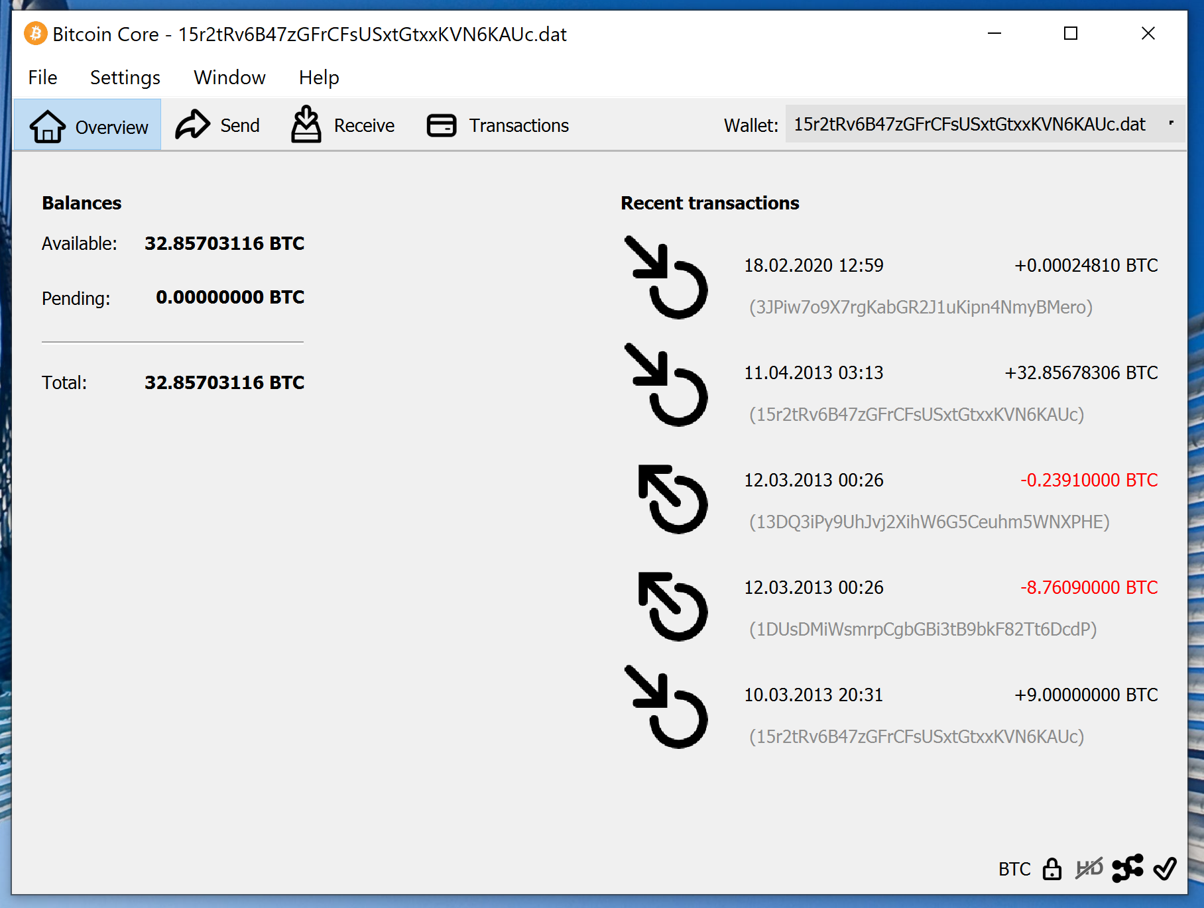Click the outgoing icon for -8.76090000 BTC transaction

672,606
